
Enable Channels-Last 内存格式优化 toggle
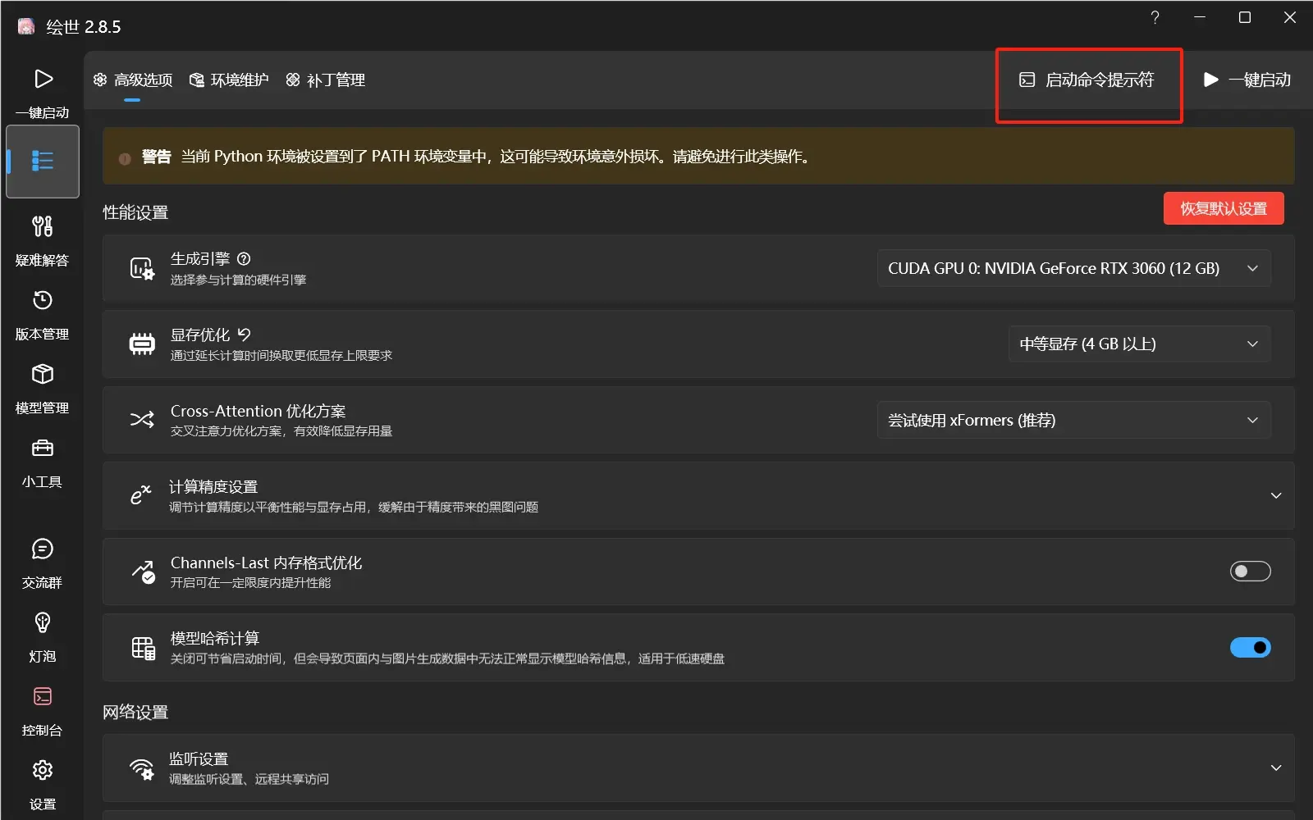click(1250, 571)
